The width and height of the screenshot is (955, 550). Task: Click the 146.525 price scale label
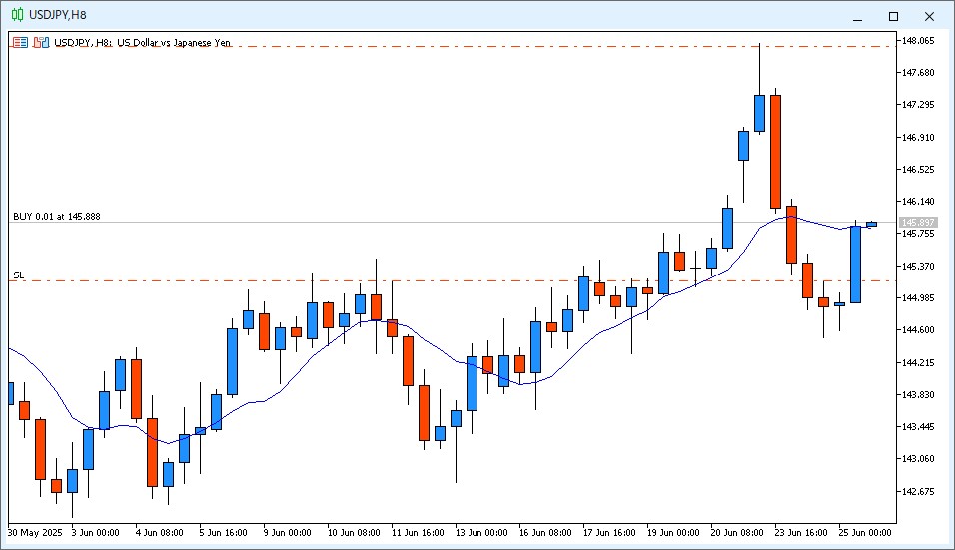coord(918,169)
